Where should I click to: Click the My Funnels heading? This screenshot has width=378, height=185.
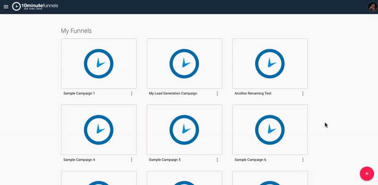coord(76,31)
